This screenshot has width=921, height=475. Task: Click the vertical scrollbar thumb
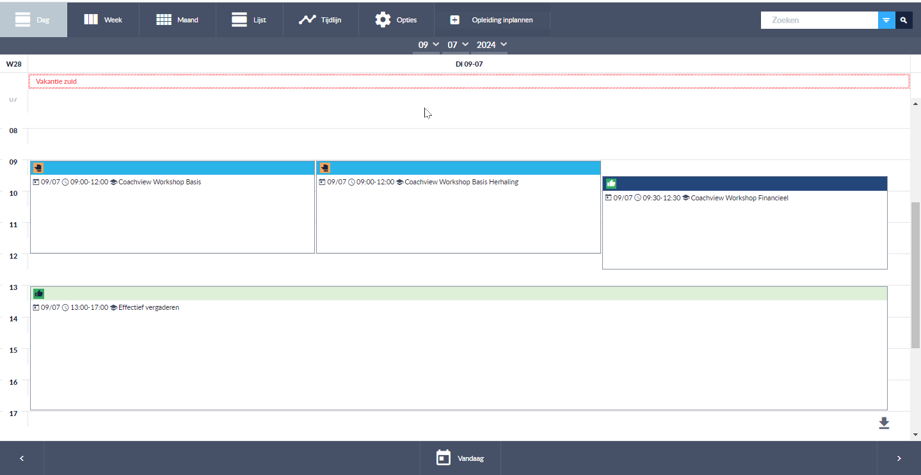[x=915, y=275]
